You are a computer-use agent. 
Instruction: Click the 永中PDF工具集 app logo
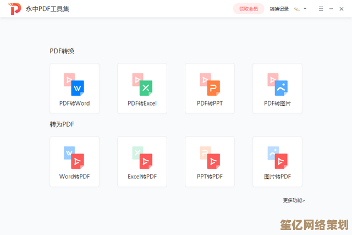point(15,9)
